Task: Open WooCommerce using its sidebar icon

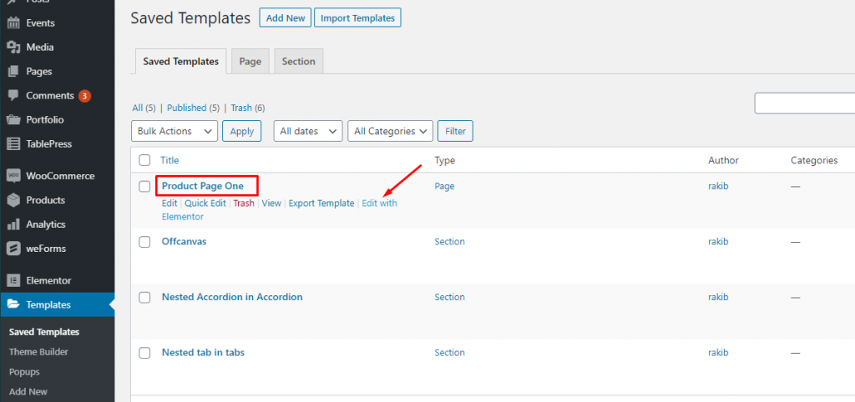Action: tap(13, 176)
